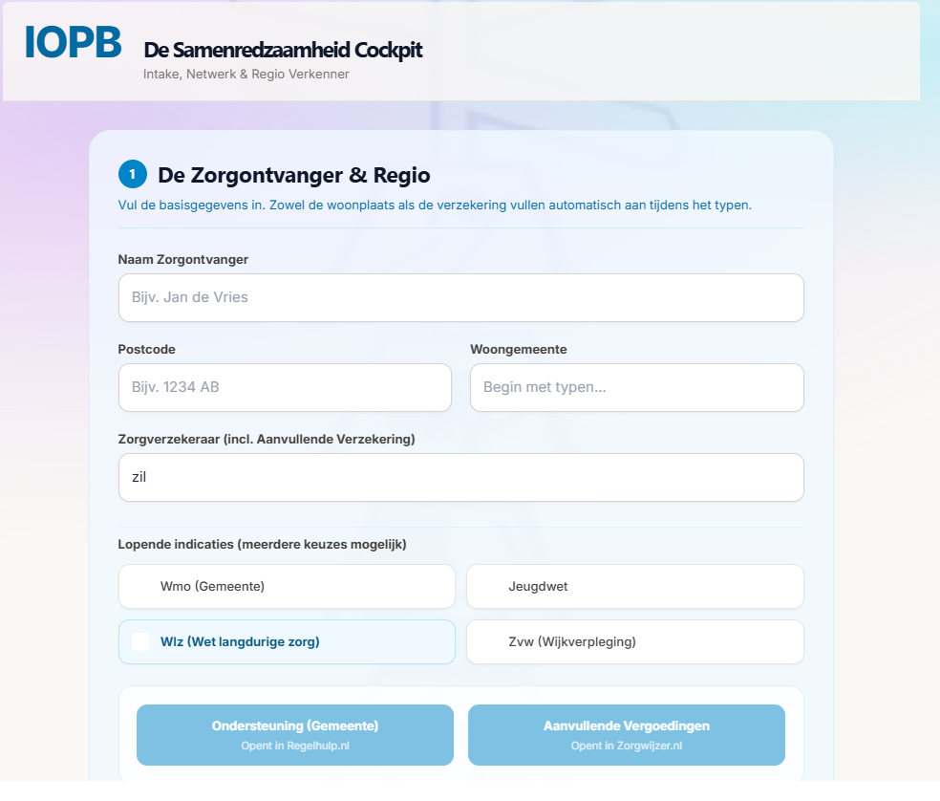Click the blue instruction text below the heading

[x=435, y=206]
